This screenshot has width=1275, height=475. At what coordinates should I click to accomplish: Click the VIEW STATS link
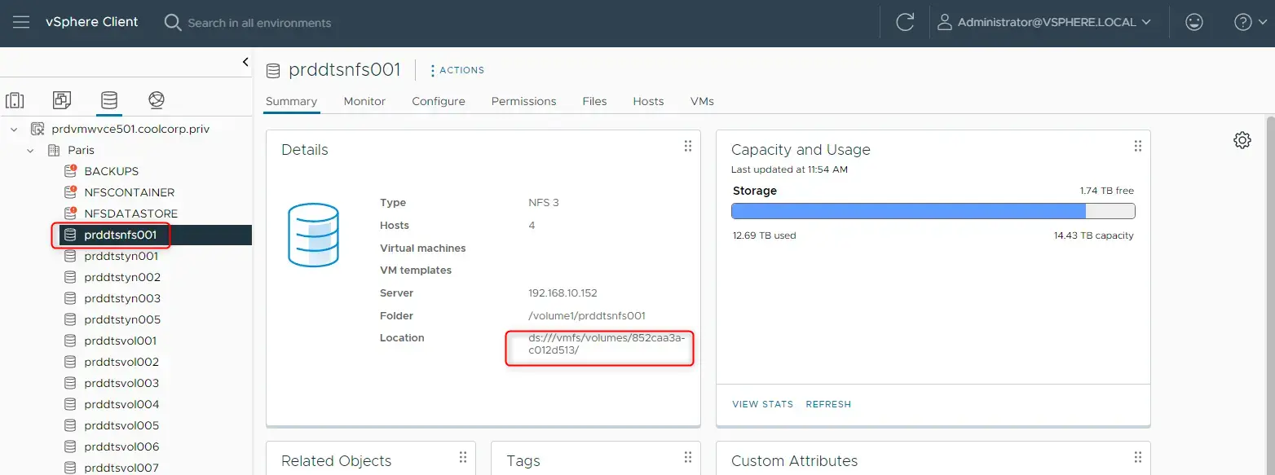pyautogui.click(x=762, y=404)
